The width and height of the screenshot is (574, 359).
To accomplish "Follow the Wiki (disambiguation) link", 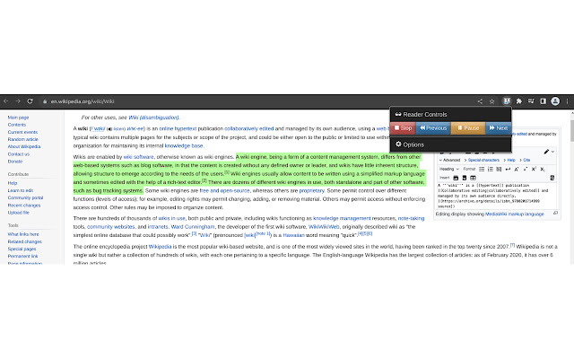I will (153, 118).
